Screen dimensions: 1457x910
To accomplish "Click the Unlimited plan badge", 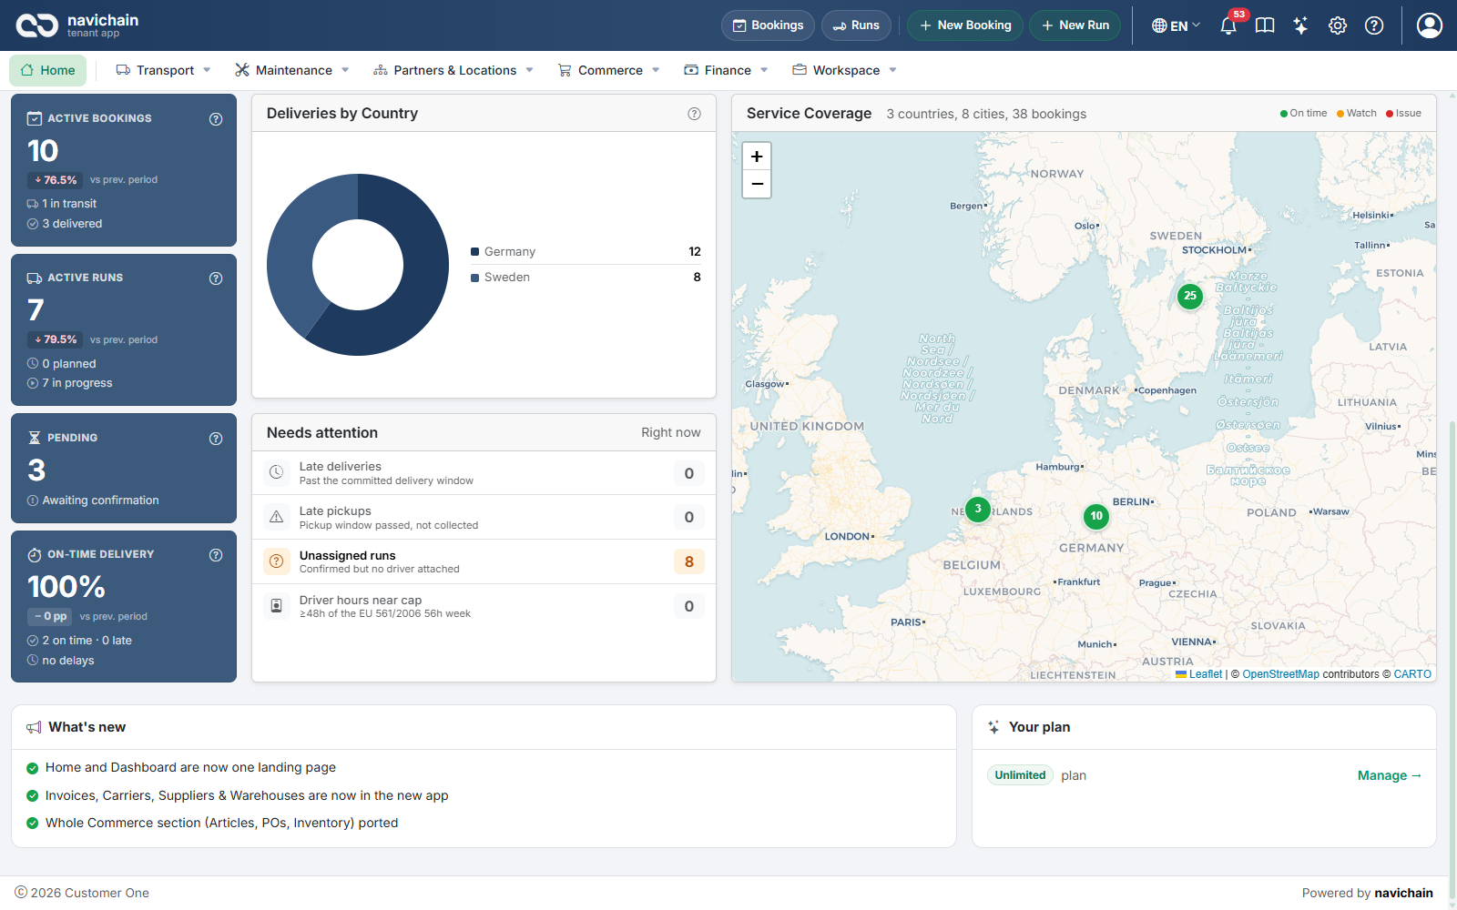I will coord(1020,775).
